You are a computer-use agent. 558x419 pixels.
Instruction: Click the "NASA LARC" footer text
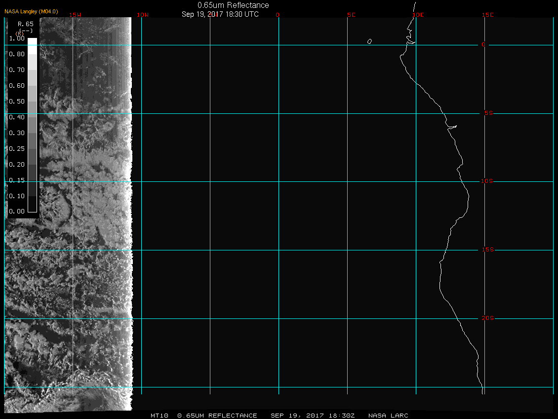click(388, 416)
